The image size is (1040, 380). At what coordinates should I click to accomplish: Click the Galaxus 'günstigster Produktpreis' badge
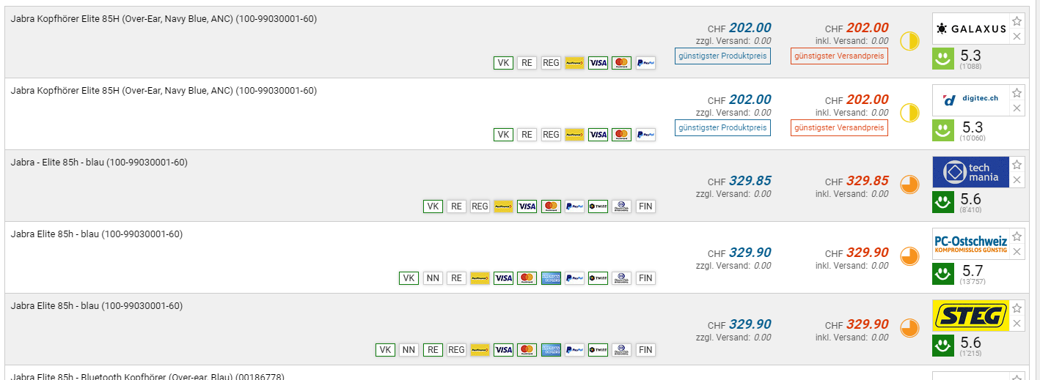[x=722, y=56]
